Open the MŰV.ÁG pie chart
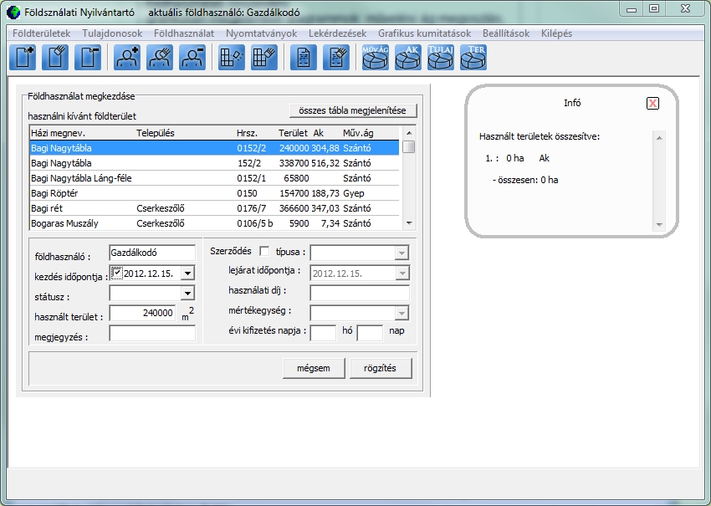711x506 pixels. pos(376,57)
